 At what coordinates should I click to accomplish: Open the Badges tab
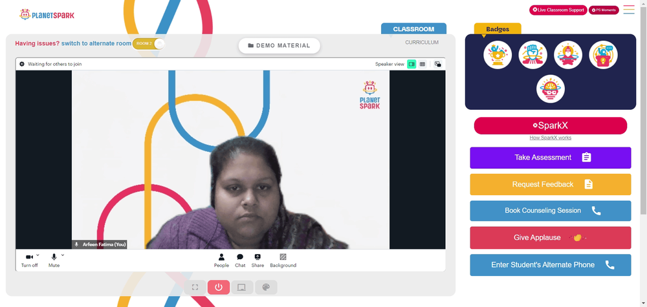(497, 29)
